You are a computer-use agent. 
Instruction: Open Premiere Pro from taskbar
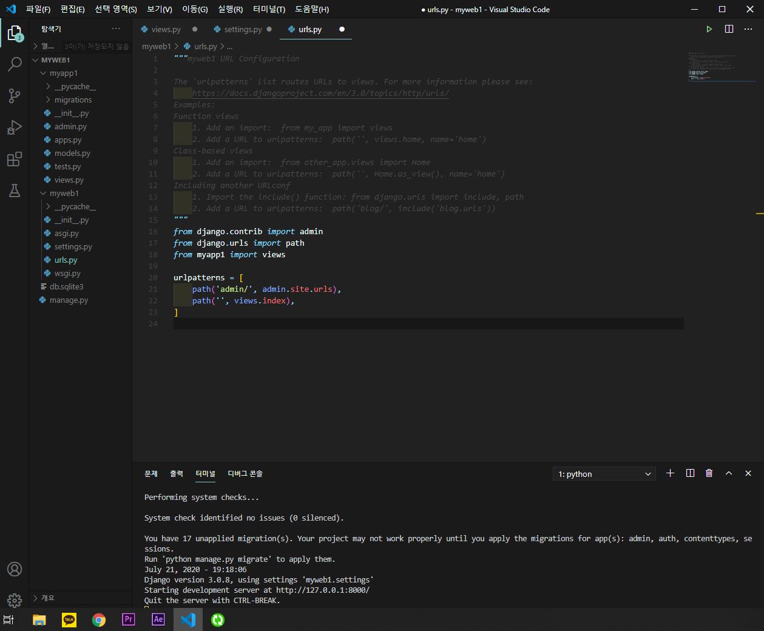point(129,619)
